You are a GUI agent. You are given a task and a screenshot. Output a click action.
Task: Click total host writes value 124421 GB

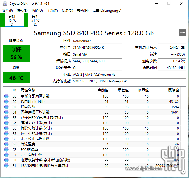tap(172, 48)
